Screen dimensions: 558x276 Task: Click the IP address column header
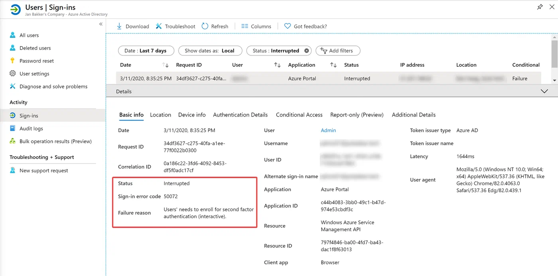(x=412, y=65)
